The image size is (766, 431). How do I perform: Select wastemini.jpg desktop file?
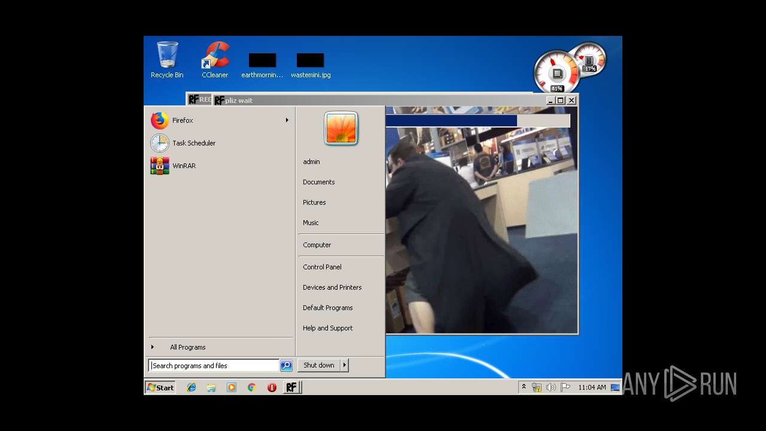point(311,66)
